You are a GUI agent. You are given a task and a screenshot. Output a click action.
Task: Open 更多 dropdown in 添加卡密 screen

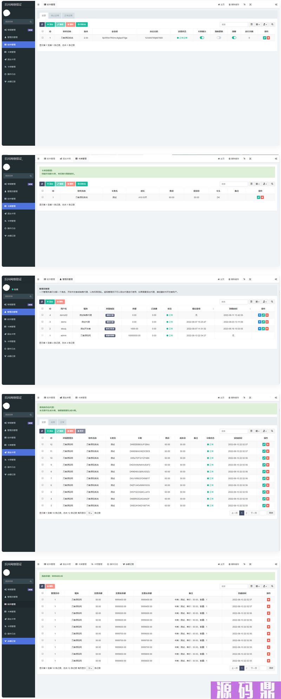click(x=81, y=431)
